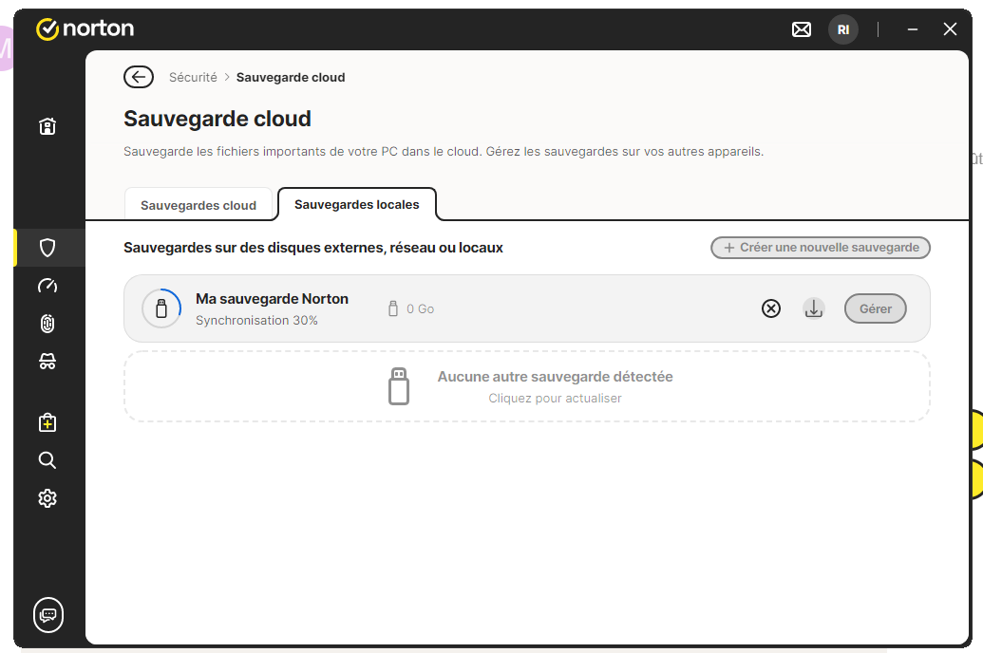Screen dimensions: 983x653
Task: Select the Security shield sidebar icon
Action: coord(47,248)
